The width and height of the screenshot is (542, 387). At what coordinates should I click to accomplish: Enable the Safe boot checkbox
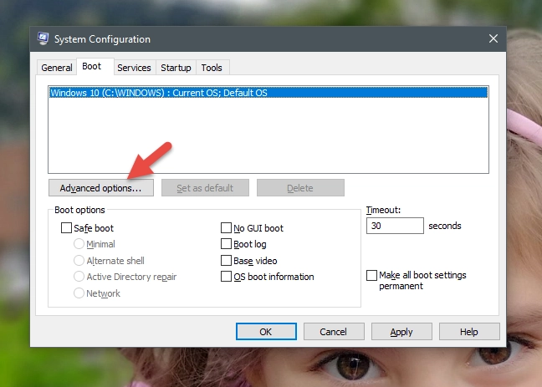(x=66, y=228)
